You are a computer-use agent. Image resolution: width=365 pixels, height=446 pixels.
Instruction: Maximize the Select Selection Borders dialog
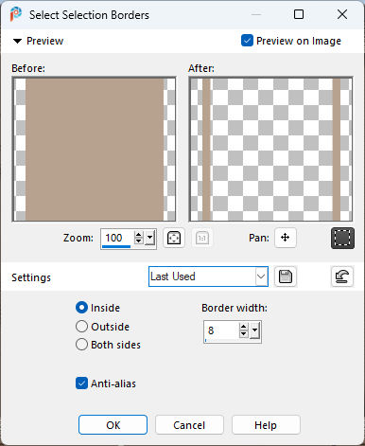[x=299, y=14]
